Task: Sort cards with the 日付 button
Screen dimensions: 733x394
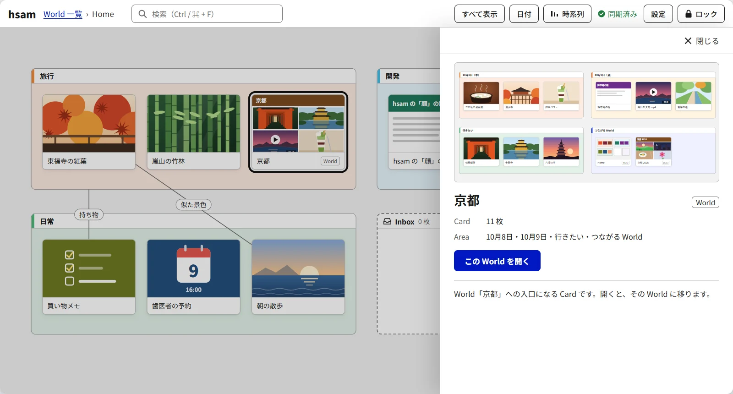Action: 524,14
